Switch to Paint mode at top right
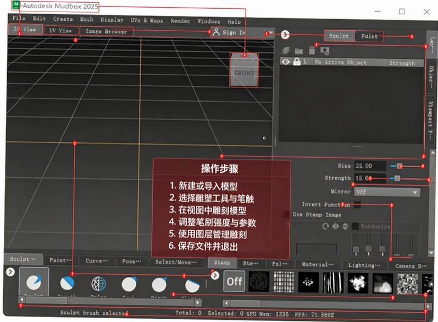 click(x=369, y=36)
